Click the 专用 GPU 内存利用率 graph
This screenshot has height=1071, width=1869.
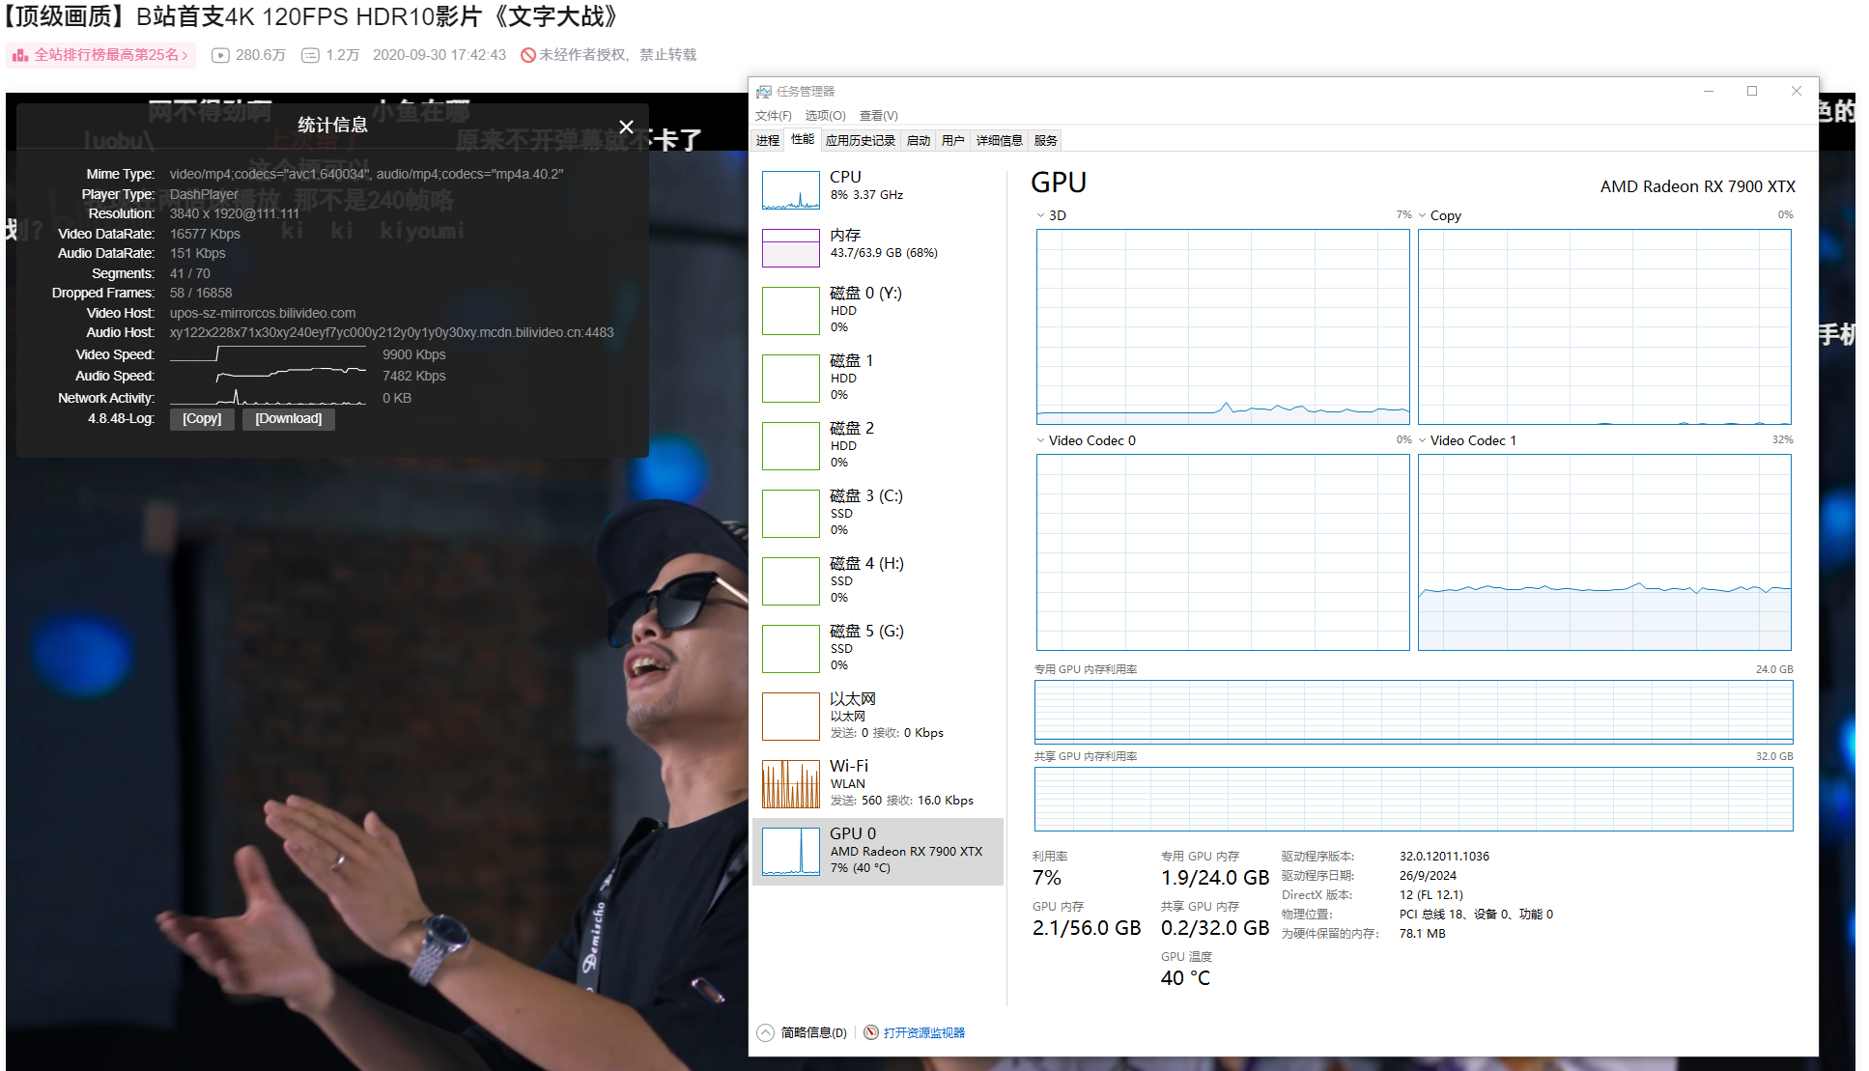click(1413, 712)
